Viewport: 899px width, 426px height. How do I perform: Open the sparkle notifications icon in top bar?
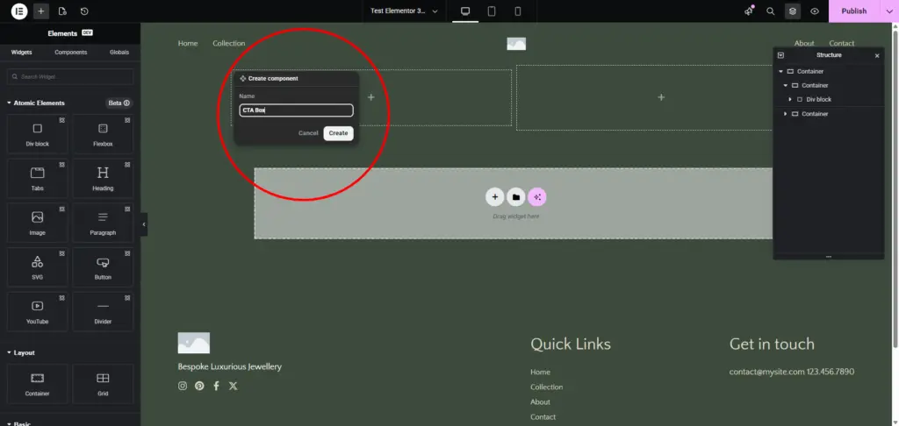click(x=749, y=11)
